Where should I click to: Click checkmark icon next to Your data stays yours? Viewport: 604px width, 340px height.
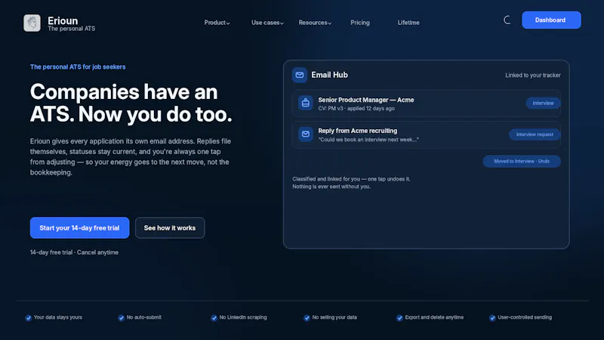coord(28,317)
